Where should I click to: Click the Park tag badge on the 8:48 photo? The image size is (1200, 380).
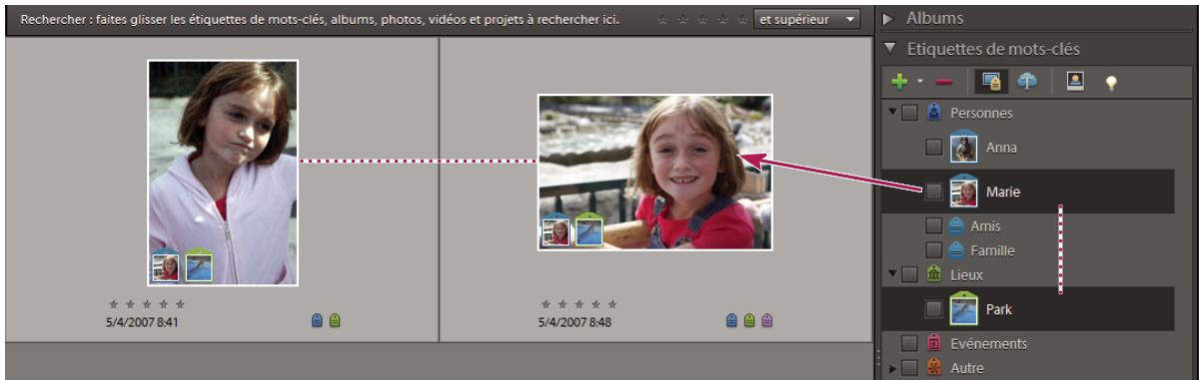pyautogui.click(x=589, y=229)
